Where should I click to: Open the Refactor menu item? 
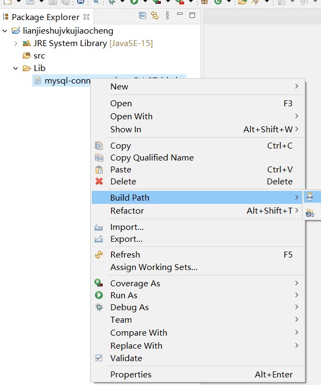[198, 211]
